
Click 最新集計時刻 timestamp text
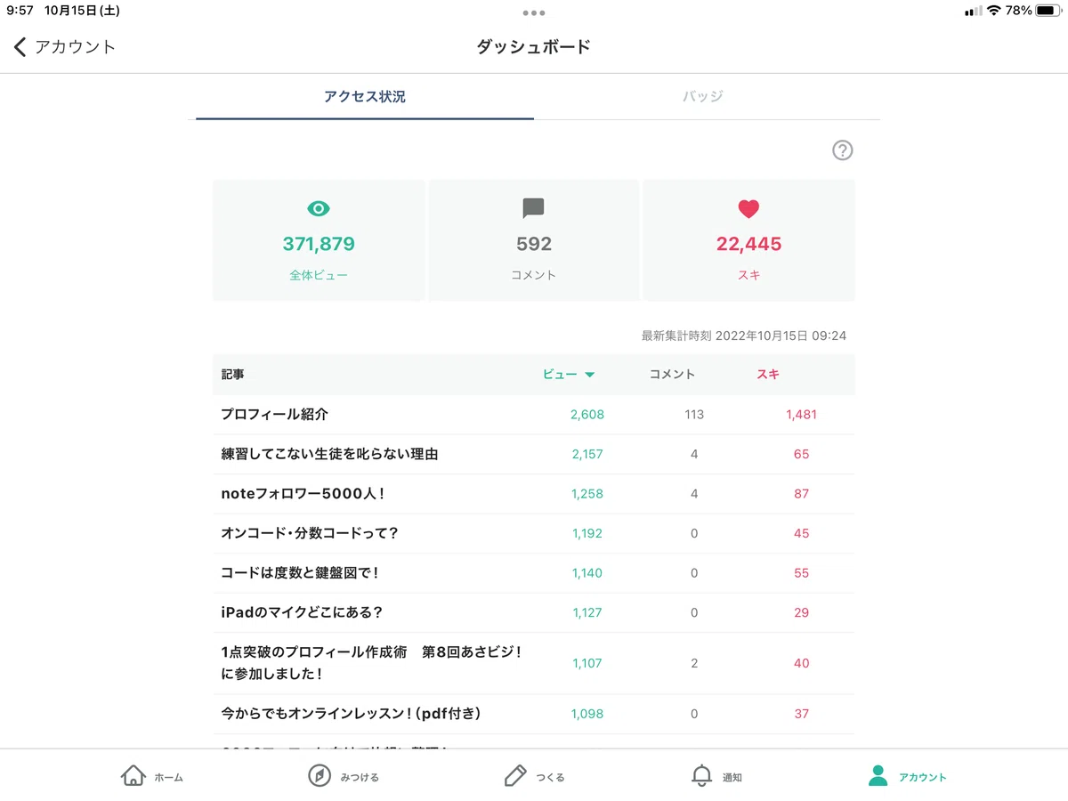pyautogui.click(x=744, y=336)
